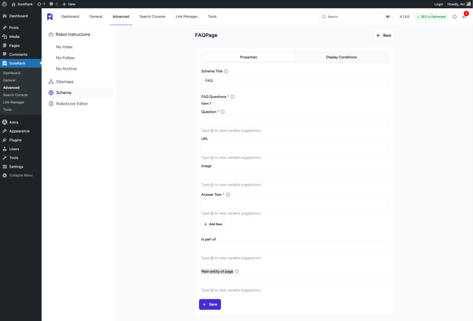Click the info tooltip next to FAQ Questions
This screenshot has width=473, height=321.
(232, 97)
